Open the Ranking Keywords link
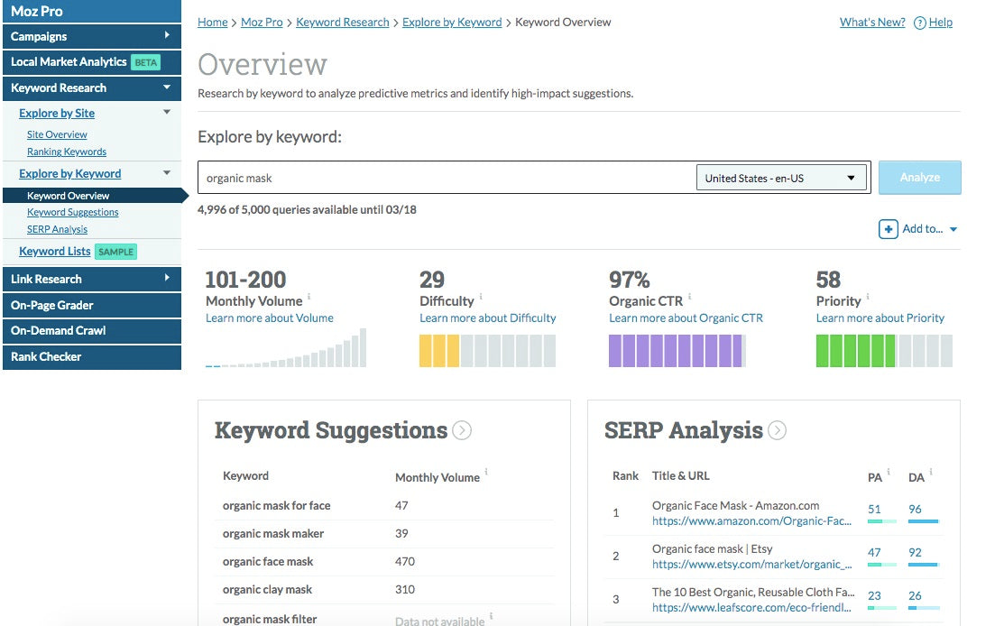Screen dimensions: 1004x626 point(67,152)
